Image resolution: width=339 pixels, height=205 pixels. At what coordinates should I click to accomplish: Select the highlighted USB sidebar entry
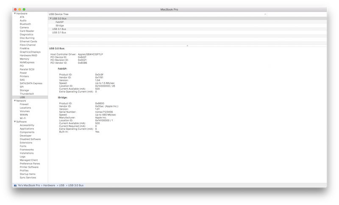pos(22,97)
